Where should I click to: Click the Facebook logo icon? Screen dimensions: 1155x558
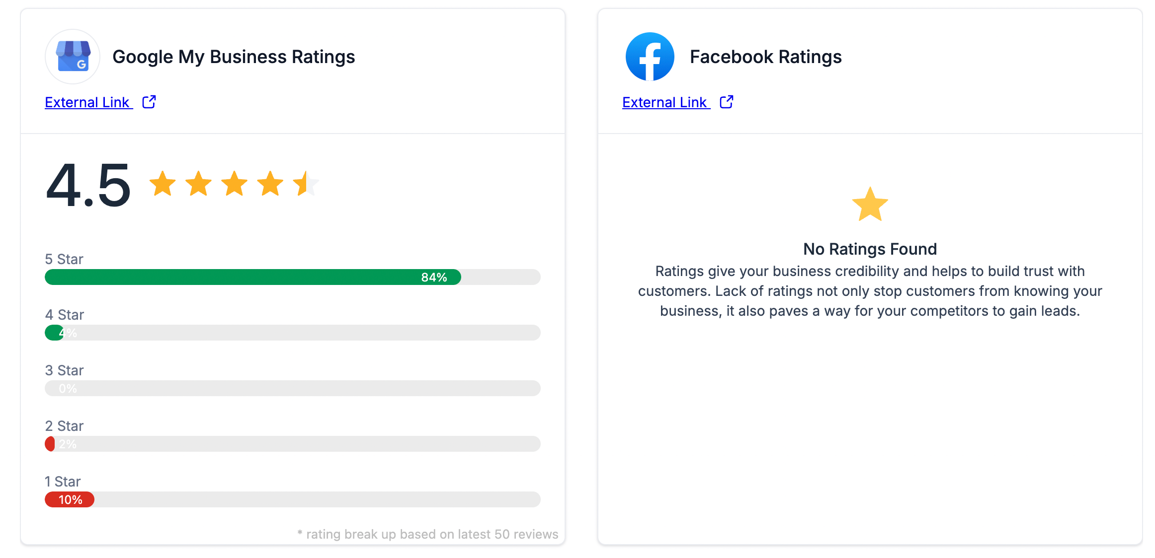(650, 57)
